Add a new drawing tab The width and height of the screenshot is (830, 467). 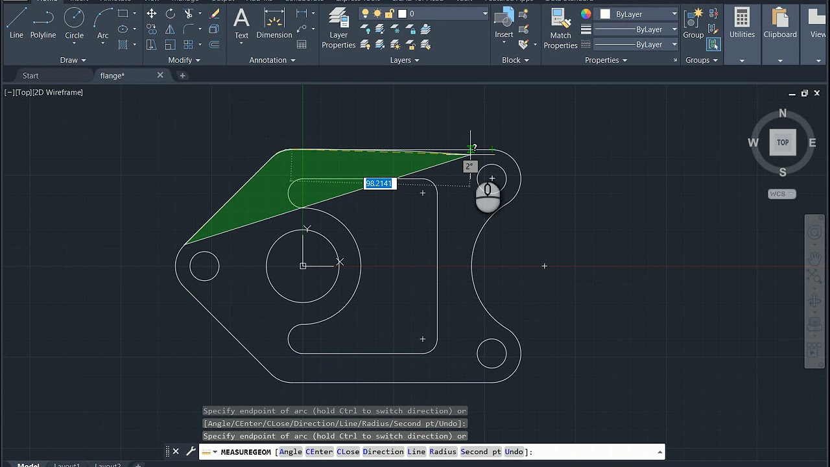182,75
